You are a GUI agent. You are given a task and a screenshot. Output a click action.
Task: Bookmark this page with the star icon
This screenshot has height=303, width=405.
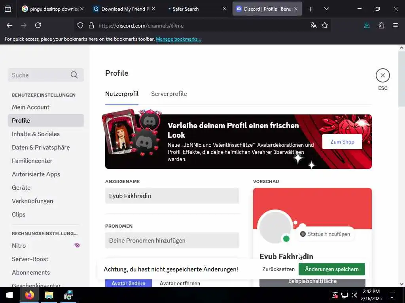point(325,25)
